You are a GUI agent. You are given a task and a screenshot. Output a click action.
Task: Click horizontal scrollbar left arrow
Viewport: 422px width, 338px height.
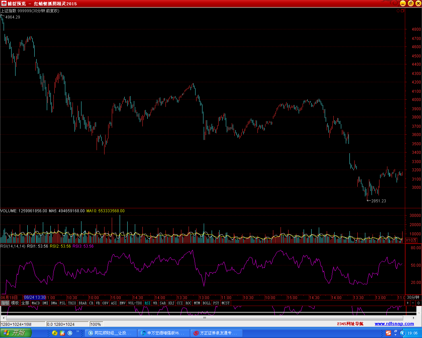(x=3, y=318)
